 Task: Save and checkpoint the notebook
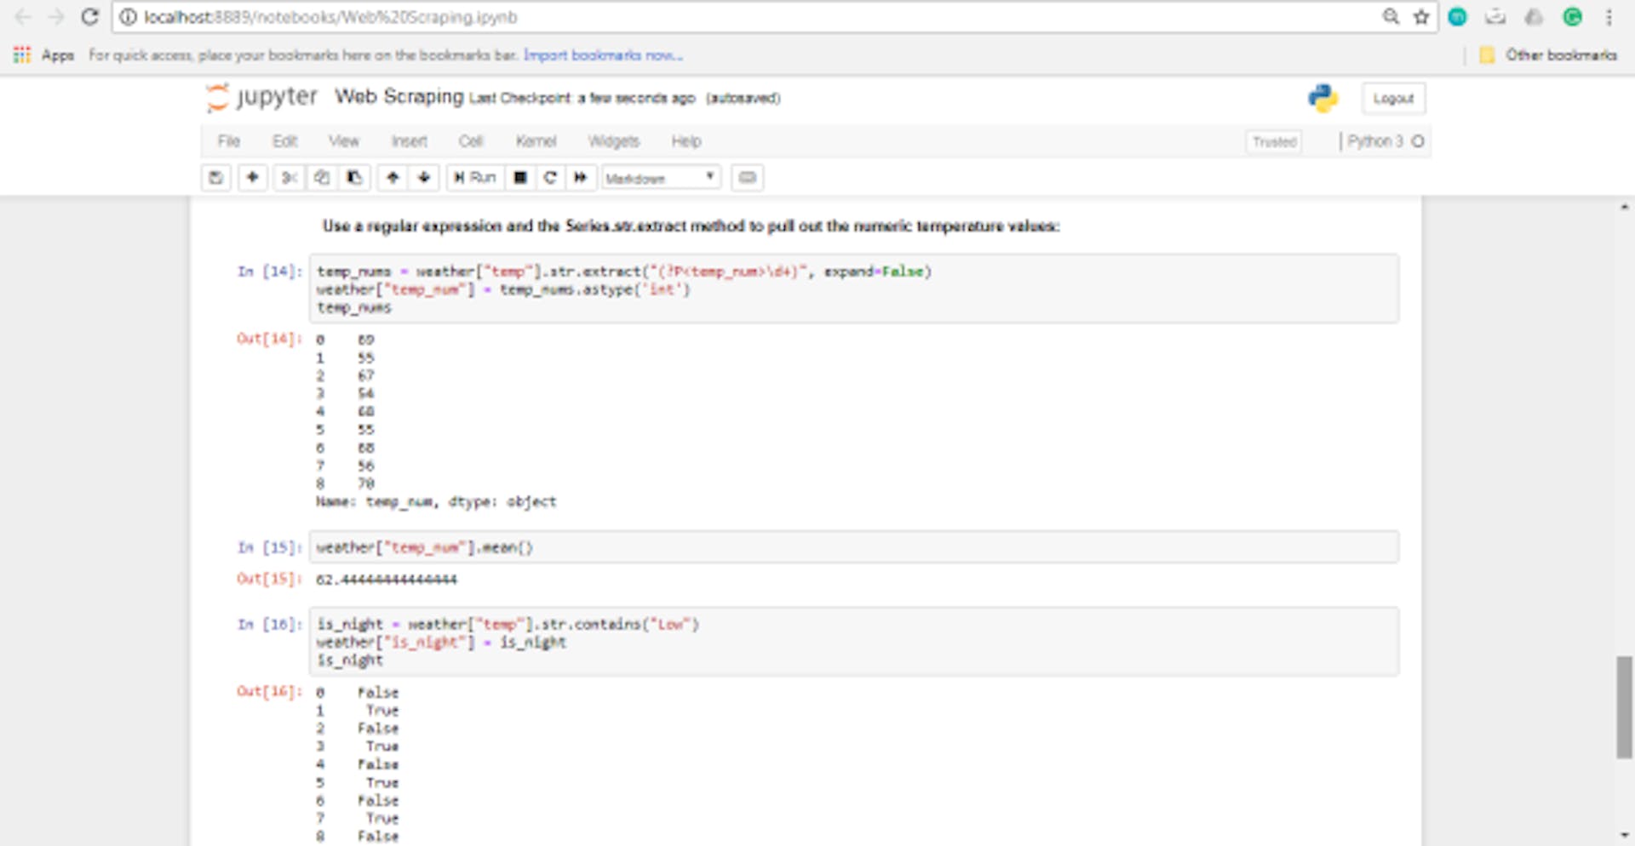click(215, 178)
